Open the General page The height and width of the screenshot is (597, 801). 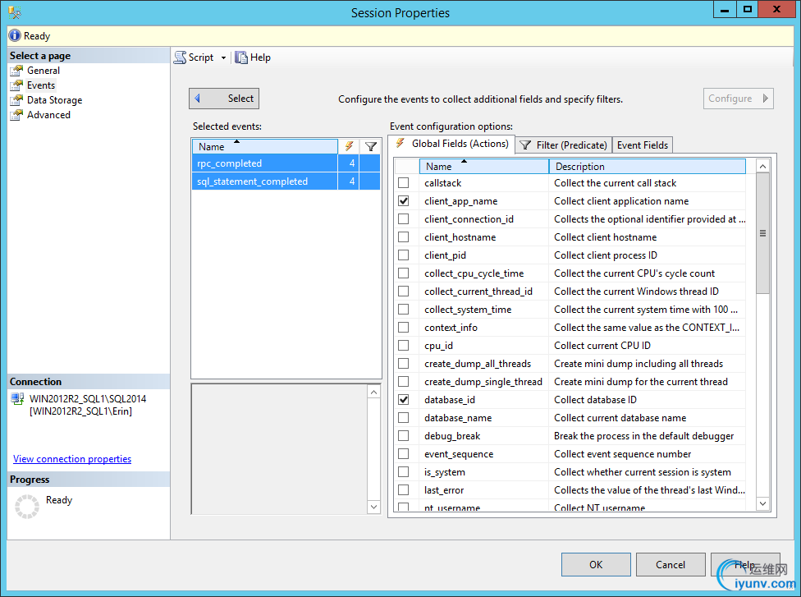[43, 71]
